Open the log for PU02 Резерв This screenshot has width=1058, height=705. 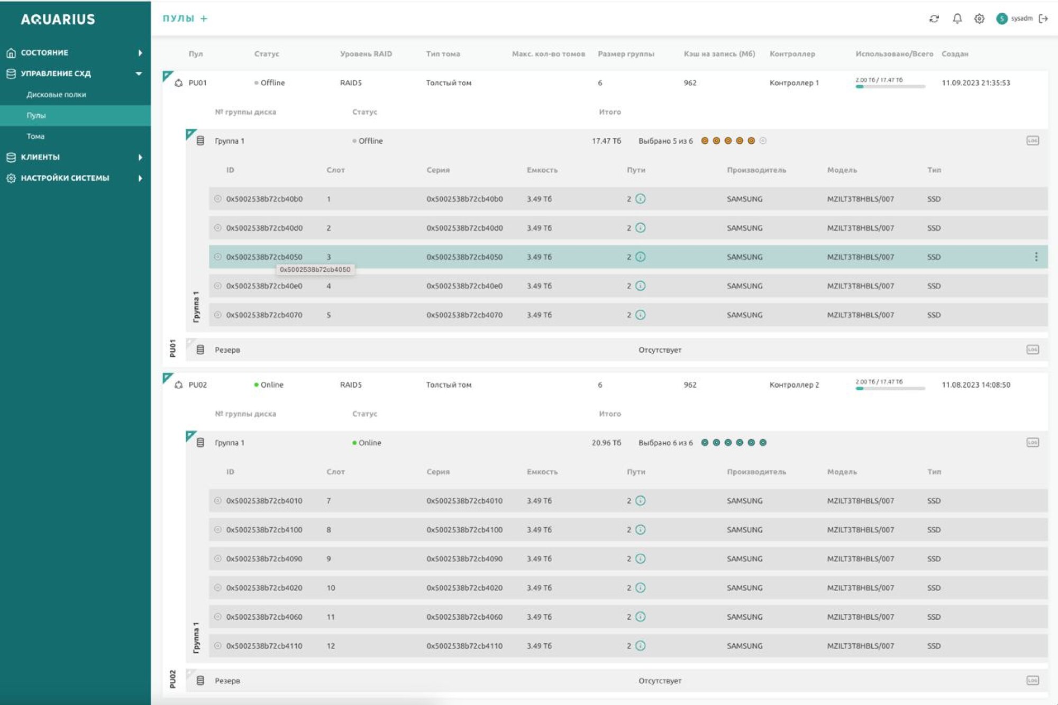(1033, 681)
